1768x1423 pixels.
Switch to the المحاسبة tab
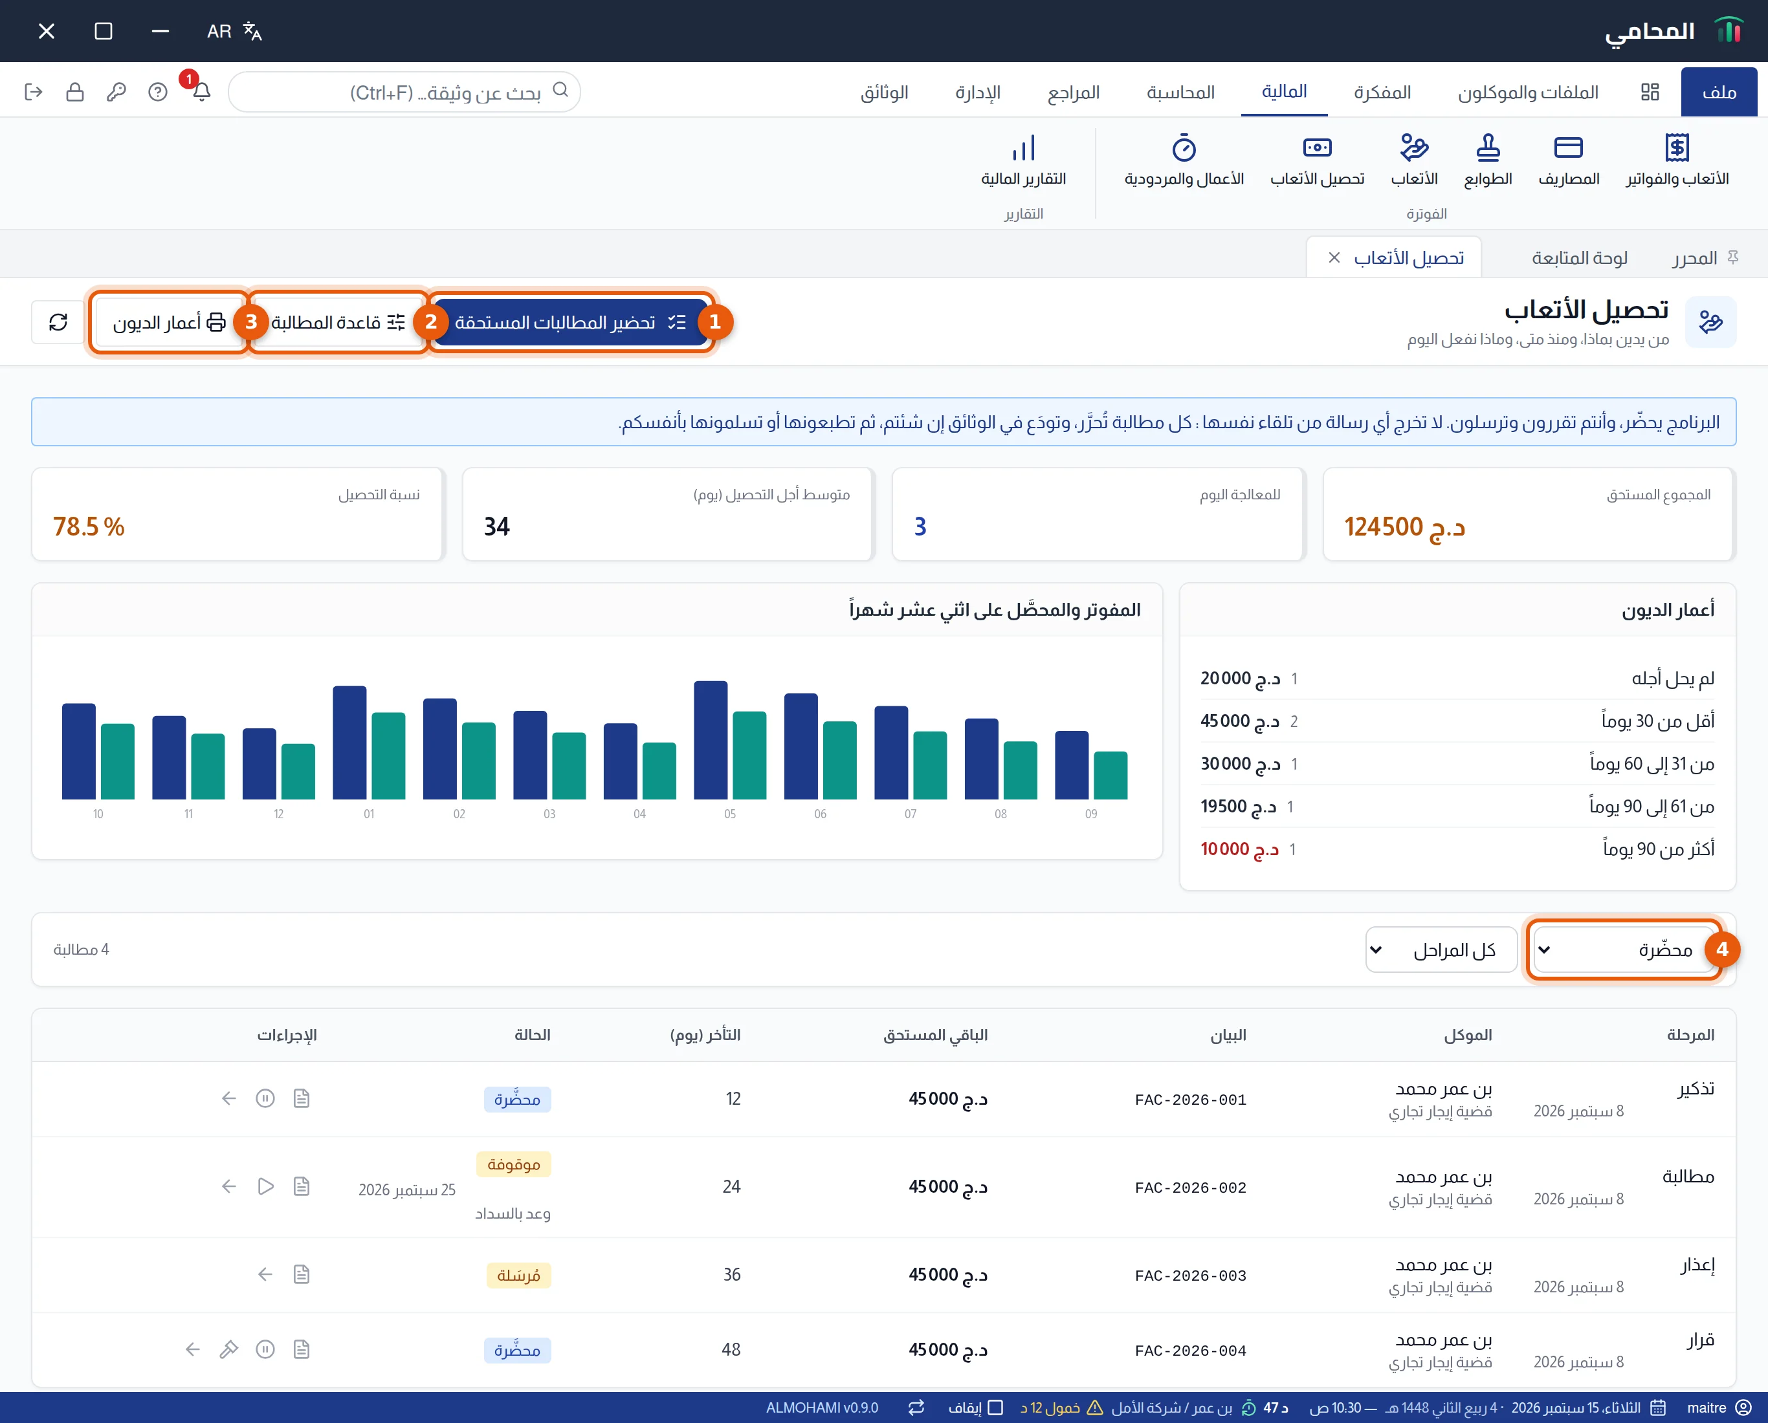pyautogui.click(x=1180, y=92)
